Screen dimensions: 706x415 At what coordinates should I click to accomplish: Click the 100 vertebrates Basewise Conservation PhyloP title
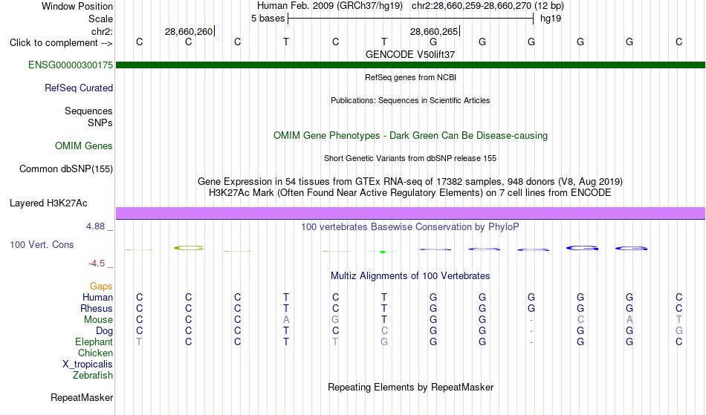410,226
